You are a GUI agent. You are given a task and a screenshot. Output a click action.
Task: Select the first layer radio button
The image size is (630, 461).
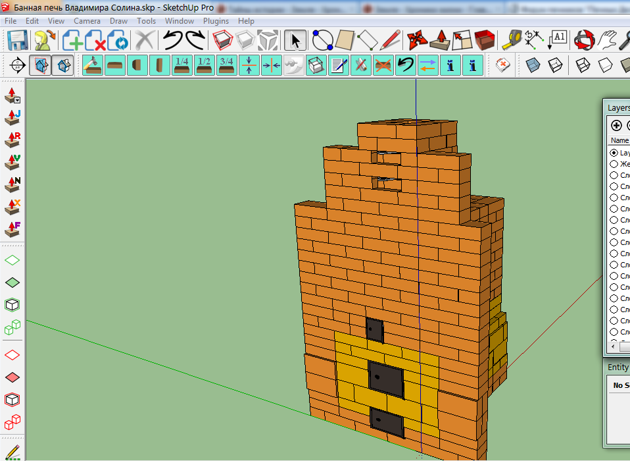point(614,153)
